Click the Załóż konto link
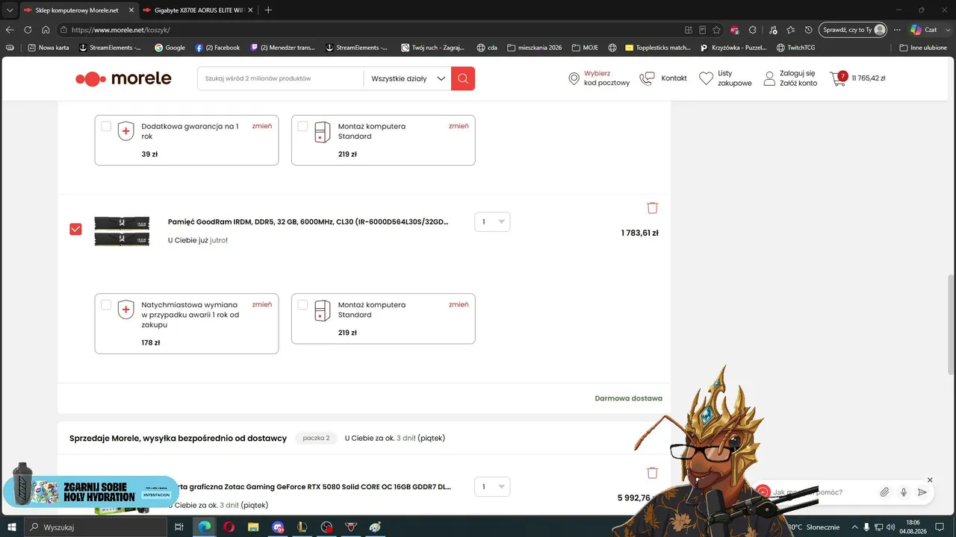Image resolution: width=956 pixels, height=537 pixels. 798,84
